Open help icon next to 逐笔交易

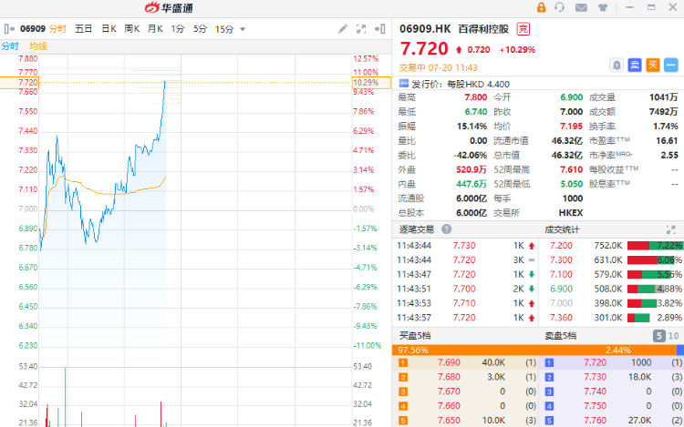[x=446, y=229]
